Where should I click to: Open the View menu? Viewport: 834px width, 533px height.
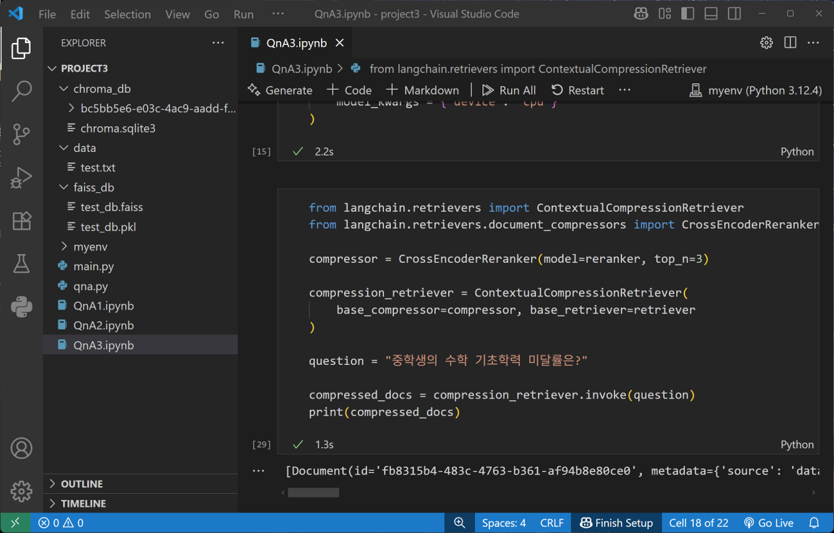177,14
